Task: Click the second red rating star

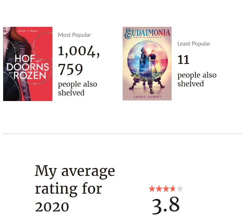Action: click(x=159, y=189)
